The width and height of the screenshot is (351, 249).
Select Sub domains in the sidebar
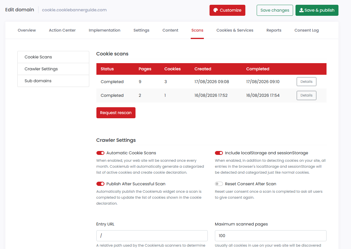(53, 81)
